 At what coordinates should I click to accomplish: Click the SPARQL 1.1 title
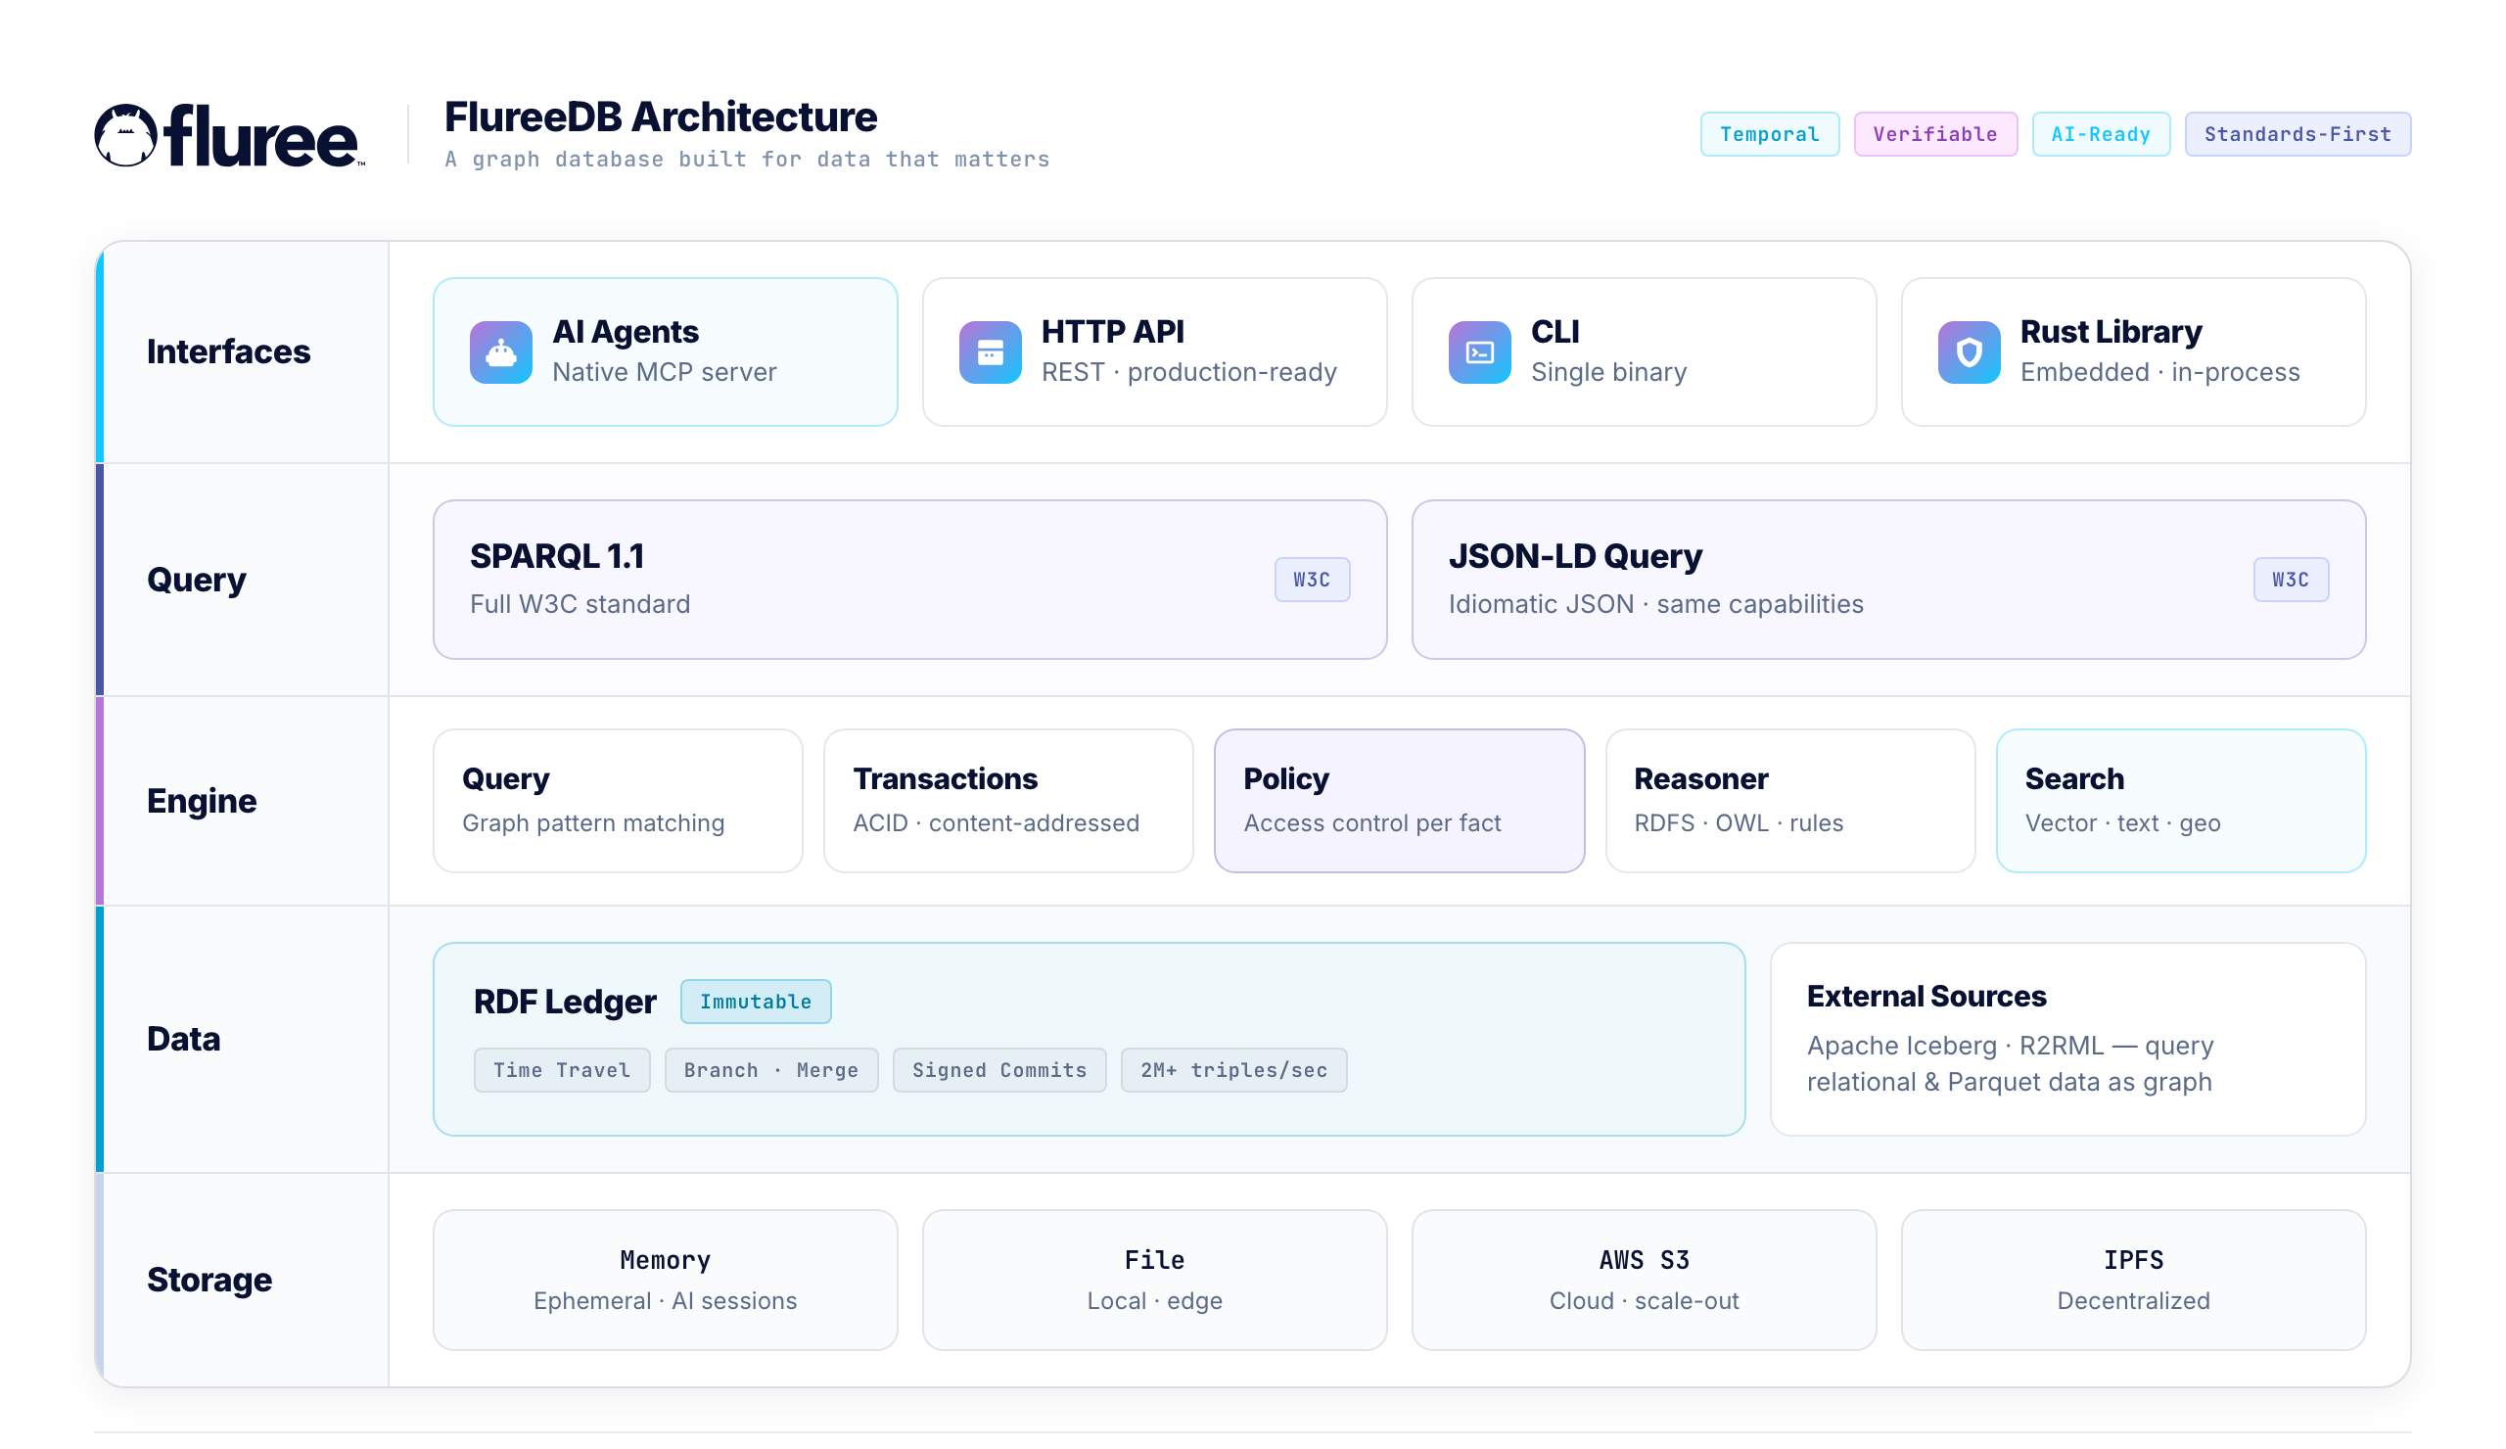click(557, 556)
